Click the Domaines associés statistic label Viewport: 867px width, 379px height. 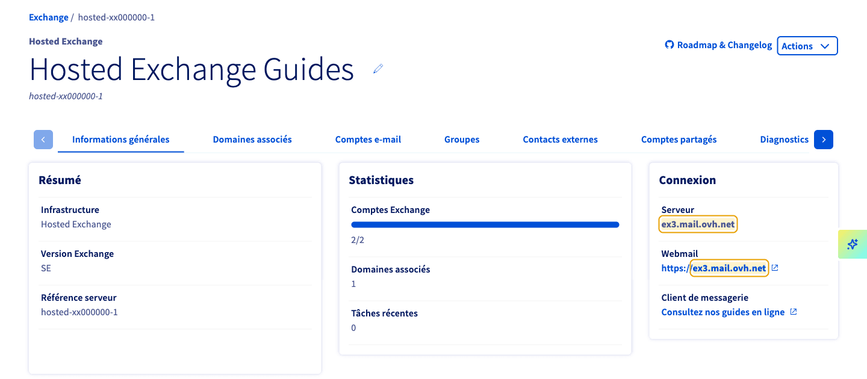pyautogui.click(x=391, y=270)
